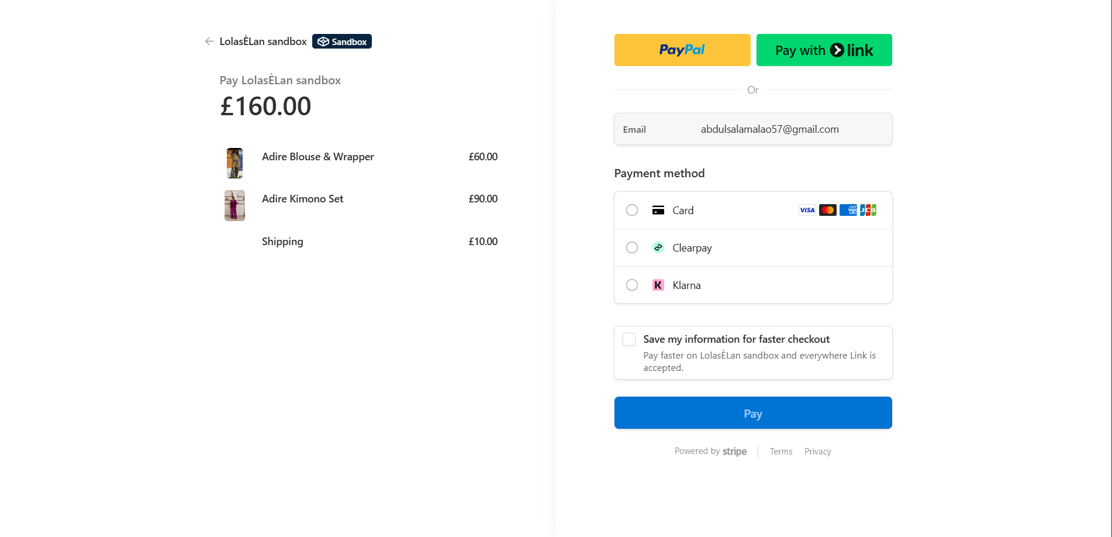Click the back arrow next to LolasÈLan sandbox
1112x537 pixels.
pos(209,42)
